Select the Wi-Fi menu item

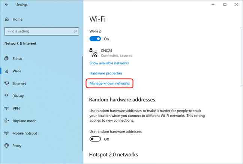point(17,71)
